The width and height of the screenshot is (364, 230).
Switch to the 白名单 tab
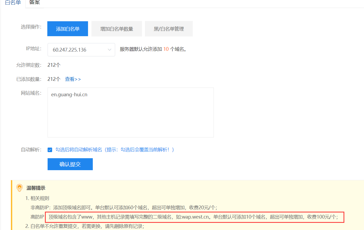(x=13, y=3)
